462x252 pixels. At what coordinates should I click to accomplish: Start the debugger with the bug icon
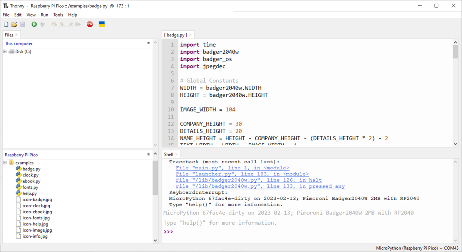tap(42, 24)
